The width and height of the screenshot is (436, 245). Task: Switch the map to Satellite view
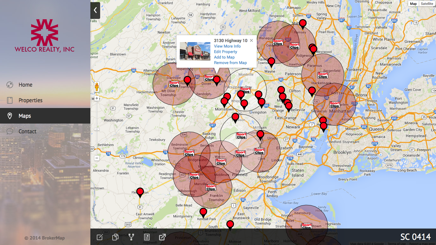(427, 4)
